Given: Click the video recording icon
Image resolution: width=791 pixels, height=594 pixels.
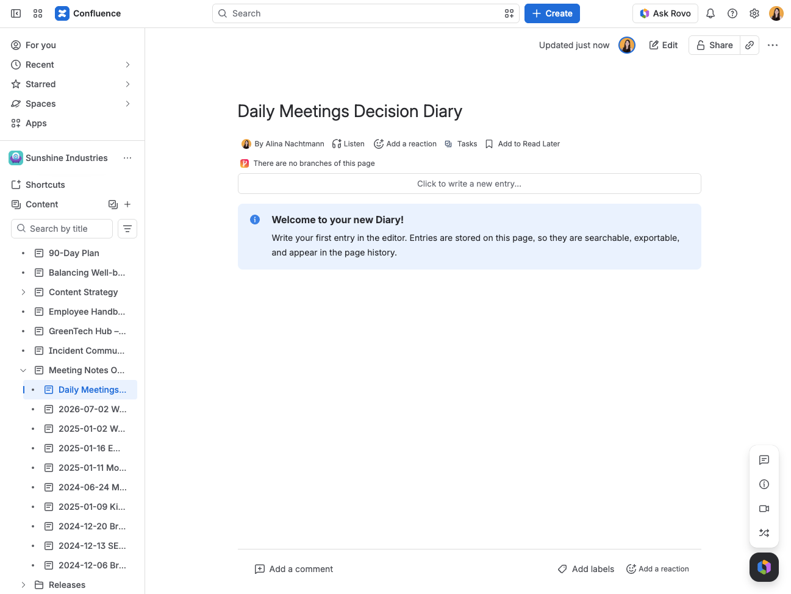Looking at the screenshot, I should [764, 509].
